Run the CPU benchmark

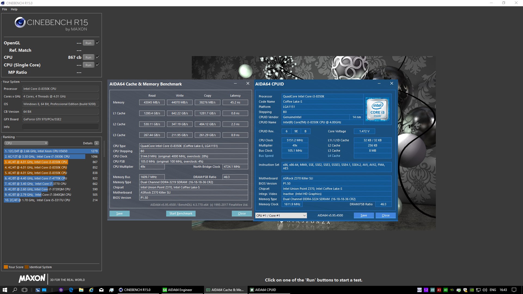coord(88,57)
